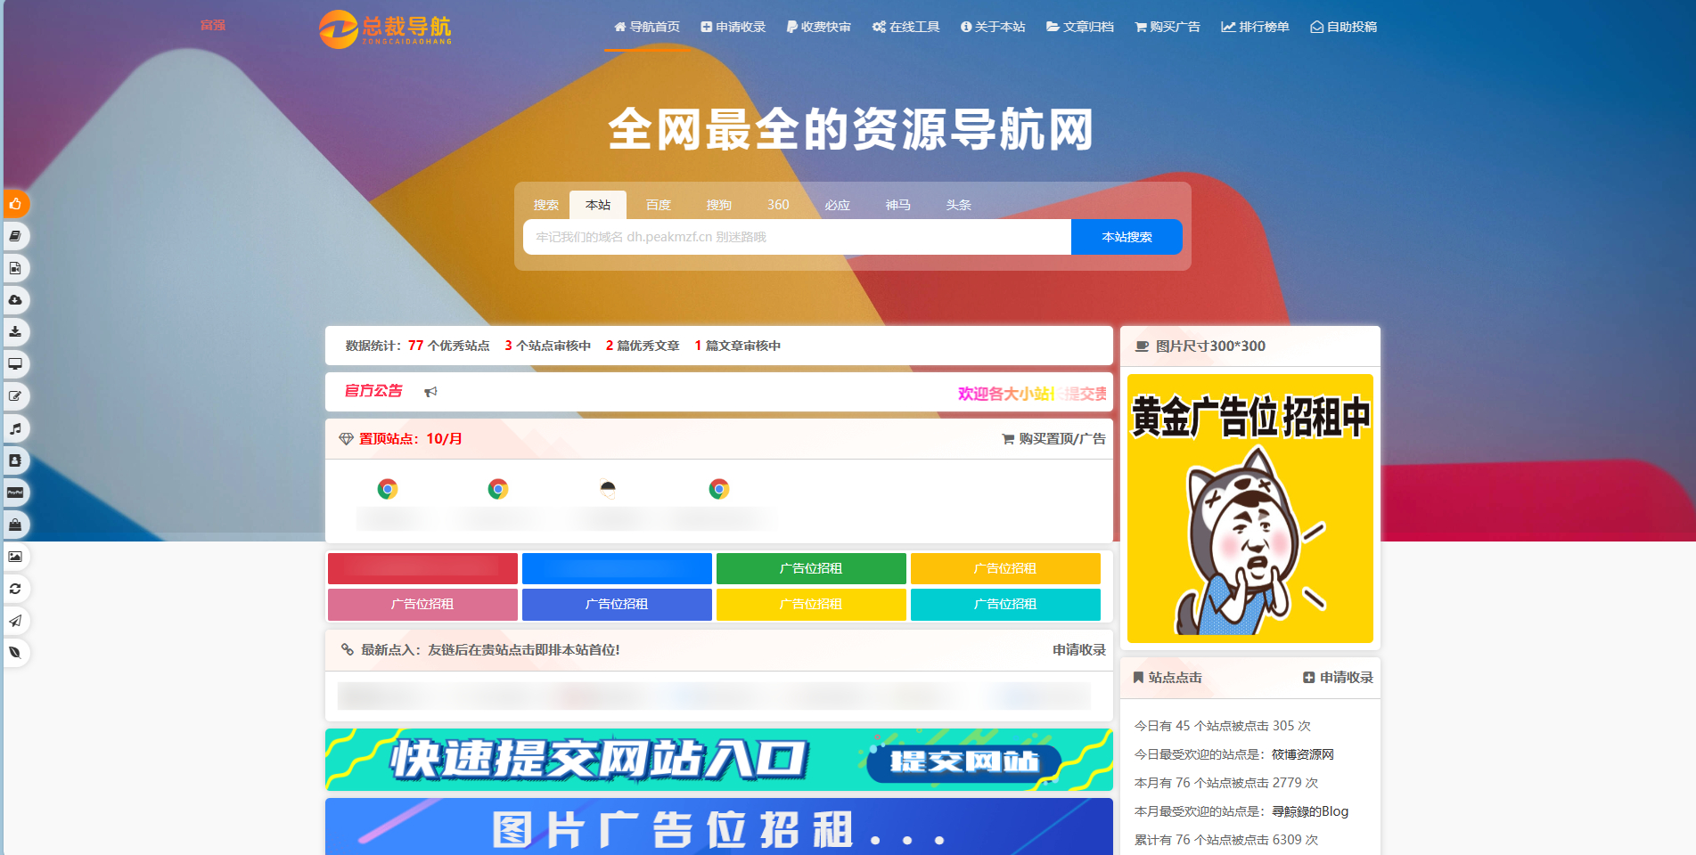Screen dimensions: 1696x855
Task: Open the 排行榜单 navigation item
Action: tap(1255, 27)
